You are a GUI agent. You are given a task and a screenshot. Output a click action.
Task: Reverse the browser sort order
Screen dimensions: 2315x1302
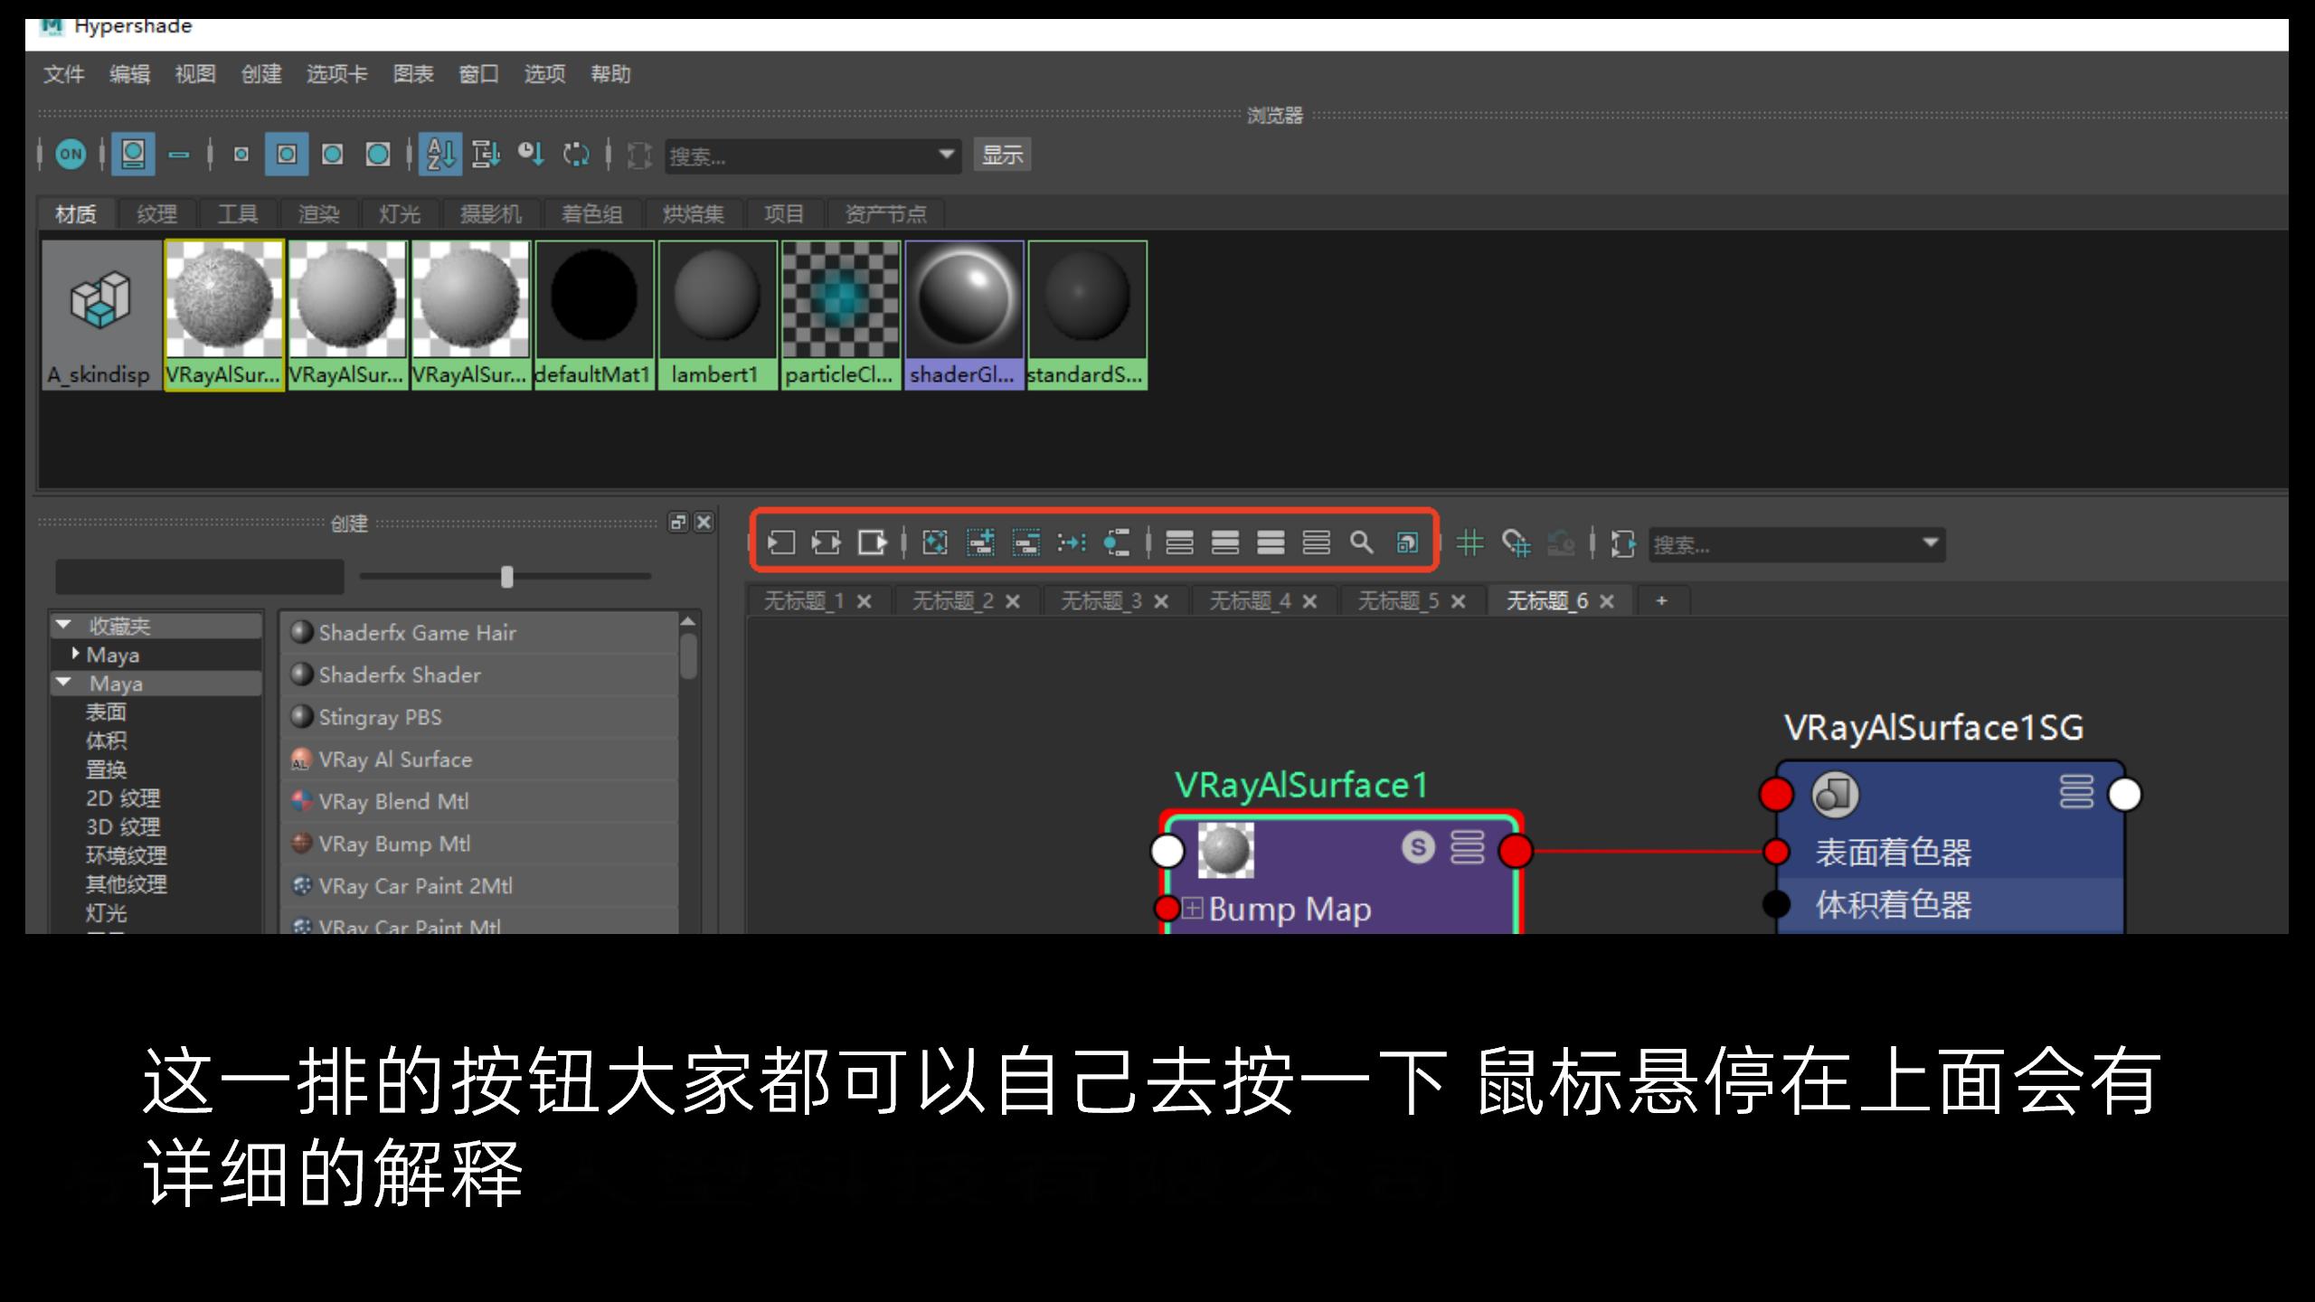(x=576, y=155)
